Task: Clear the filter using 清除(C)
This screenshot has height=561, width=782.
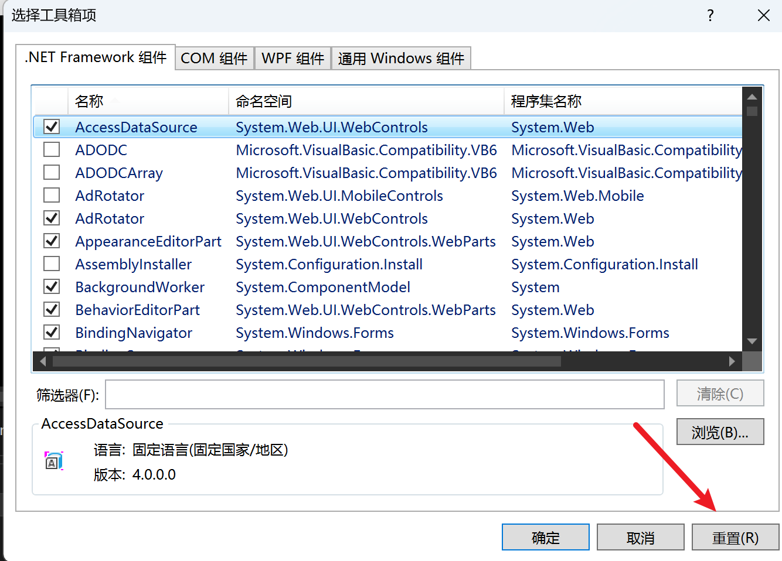Action: coord(720,393)
